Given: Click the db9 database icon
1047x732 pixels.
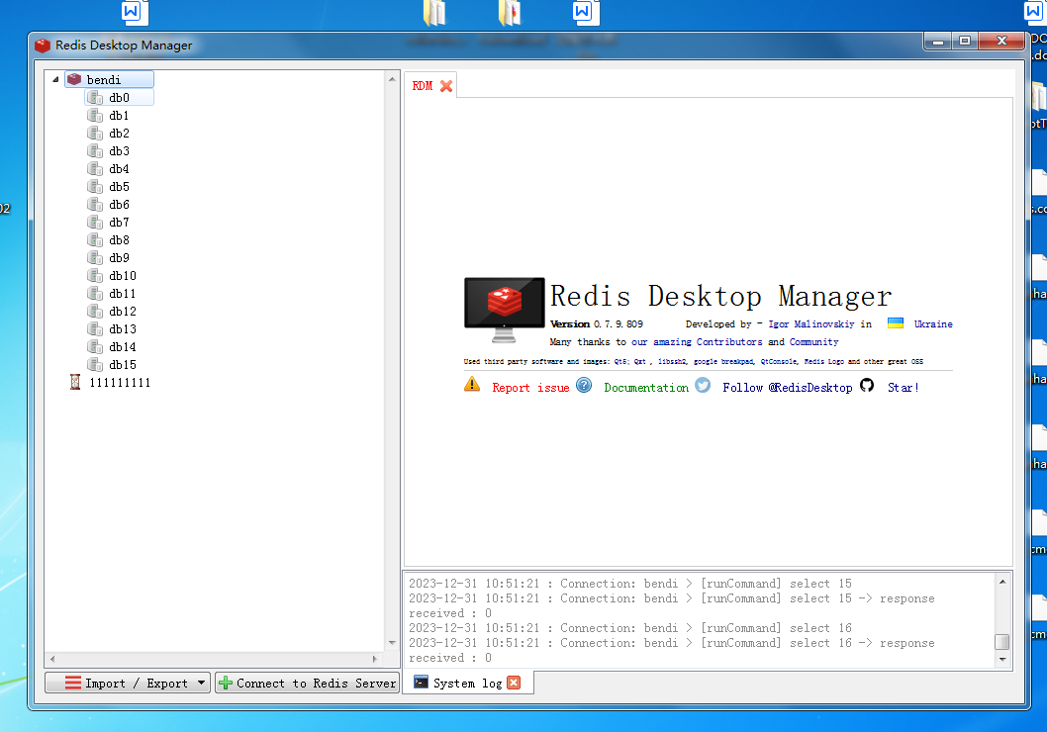Looking at the screenshot, I should (x=95, y=257).
